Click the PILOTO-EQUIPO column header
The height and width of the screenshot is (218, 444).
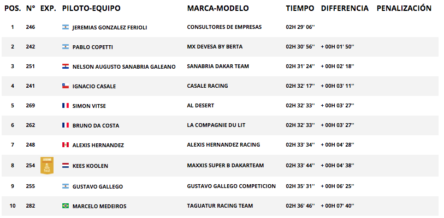(91, 8)
